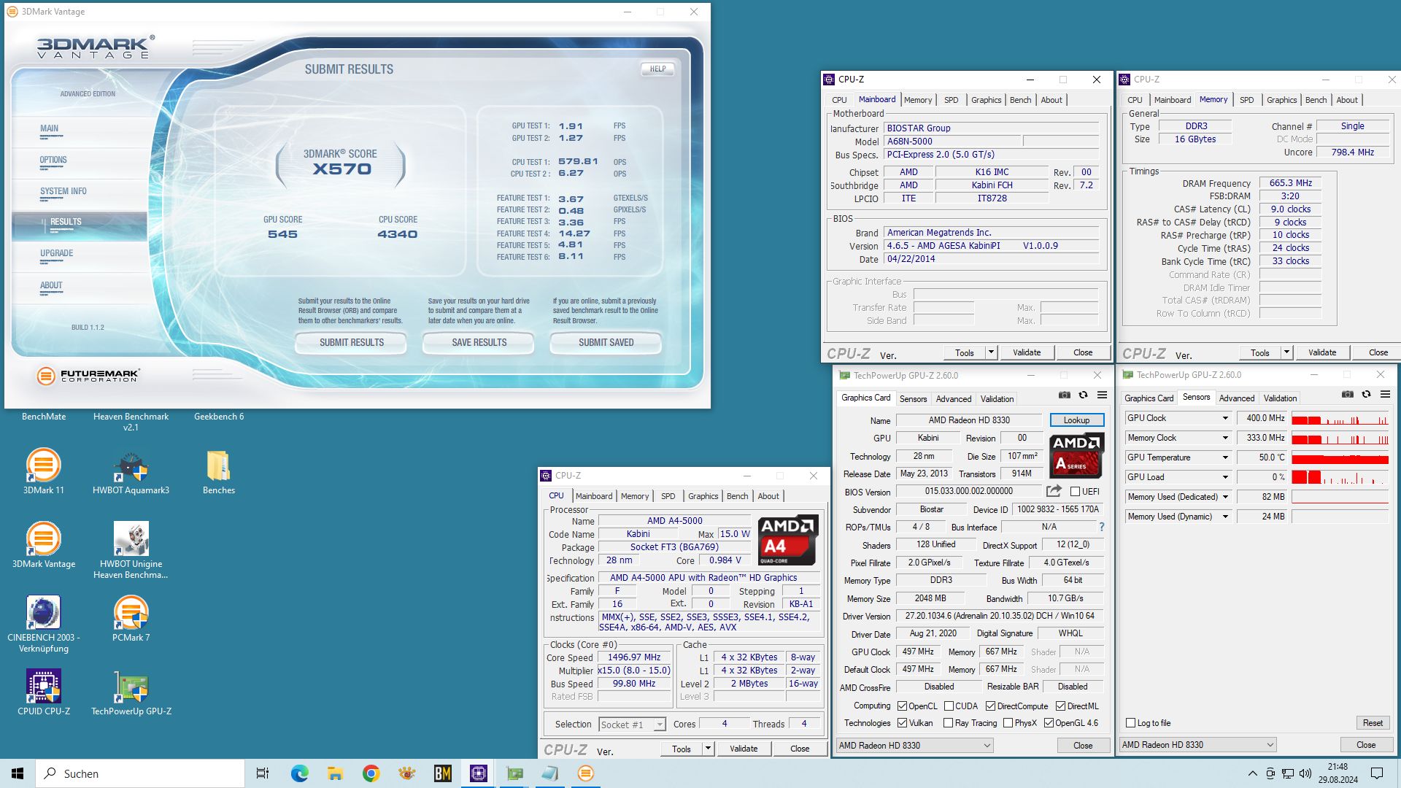Open the Advanced tab in GPU-Z Graphics Card window

954,399
